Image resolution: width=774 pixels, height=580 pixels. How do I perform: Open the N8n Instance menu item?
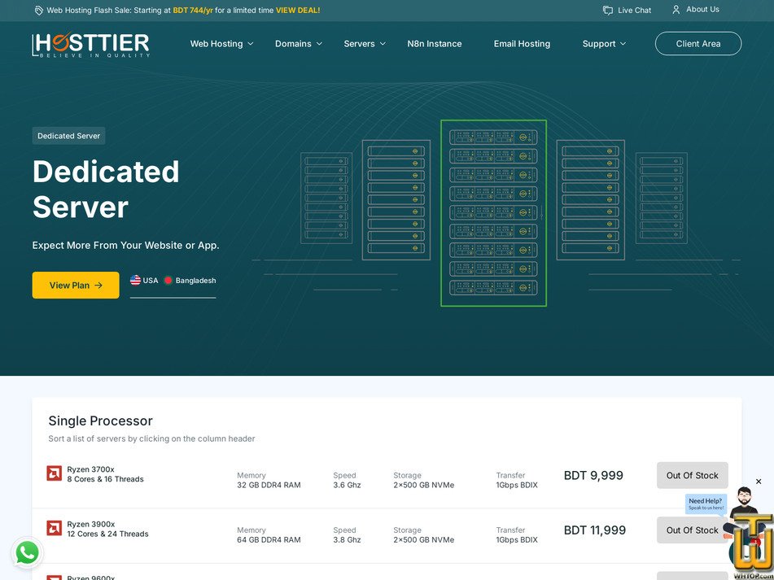click(x=434, y=43)
